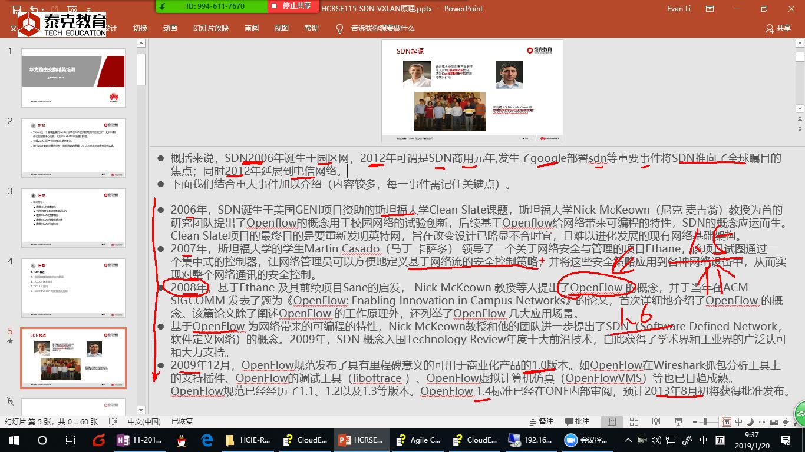Open the 幻灯片放映 (Slide Show) ribbon tab
805x452 pixels.
click(x=211, y=28)
